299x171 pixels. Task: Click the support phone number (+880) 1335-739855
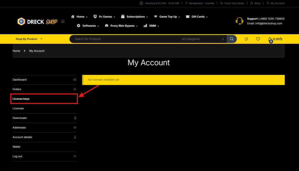(272, 19)
